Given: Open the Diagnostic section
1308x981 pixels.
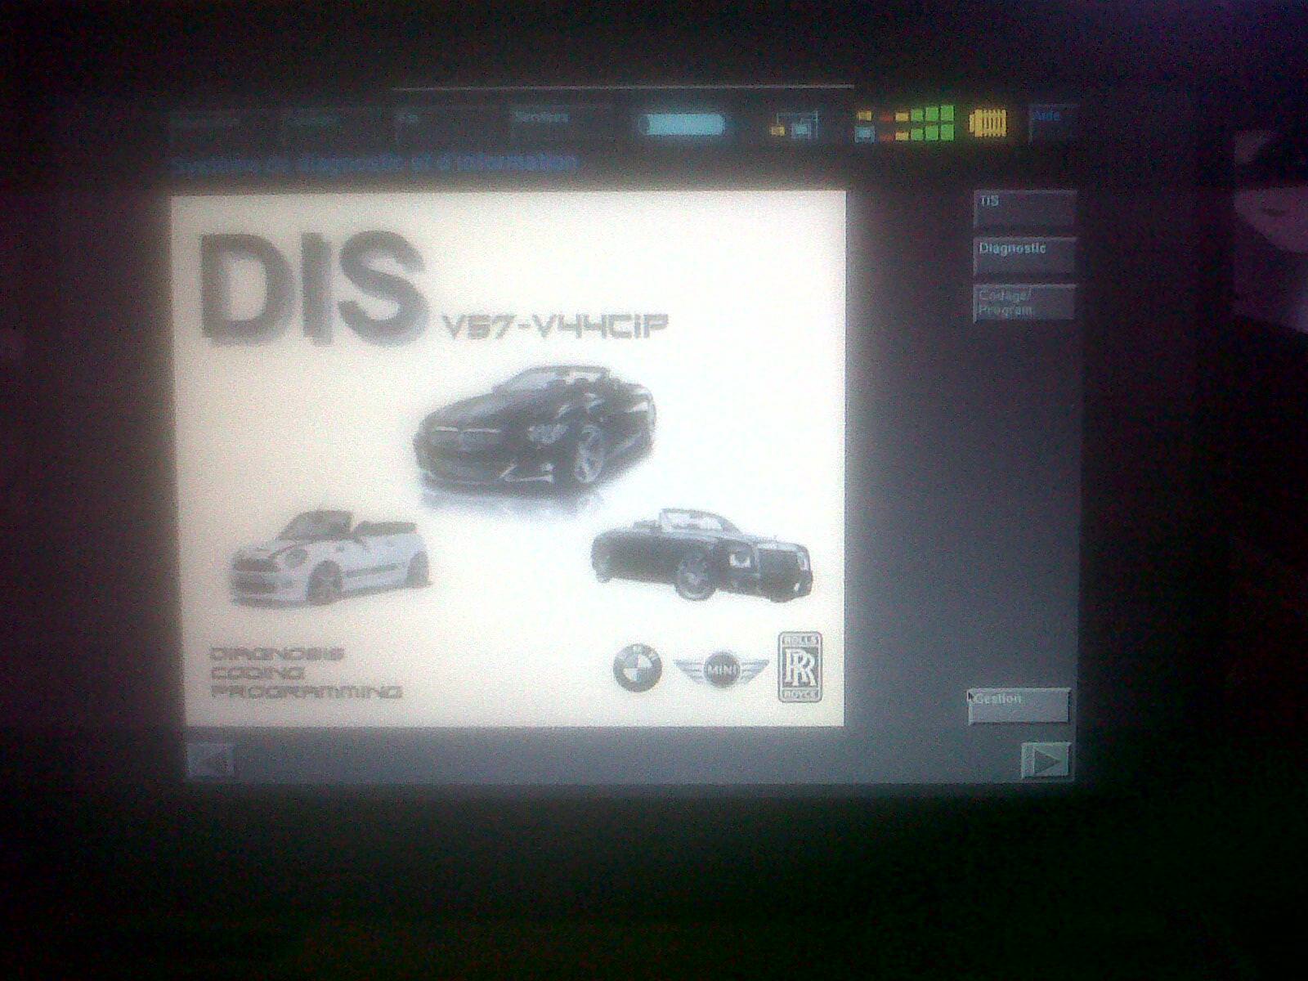Looking at the screenshot, I should coord(1024,256).
